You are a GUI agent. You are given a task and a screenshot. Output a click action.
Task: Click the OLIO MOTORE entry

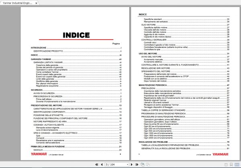tap(148, 25)
